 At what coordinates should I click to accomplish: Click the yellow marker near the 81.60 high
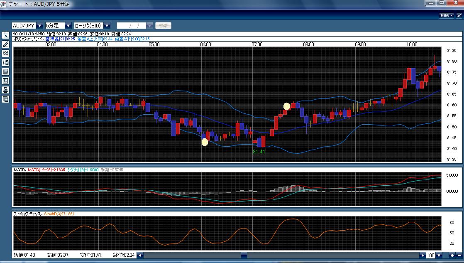(x=286, y=106)
